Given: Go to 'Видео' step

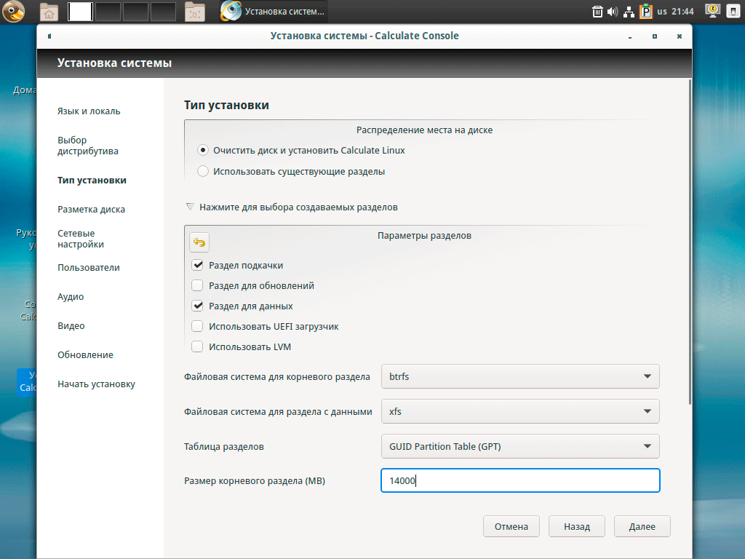Looking at the screenshot, I should point(71,325).
